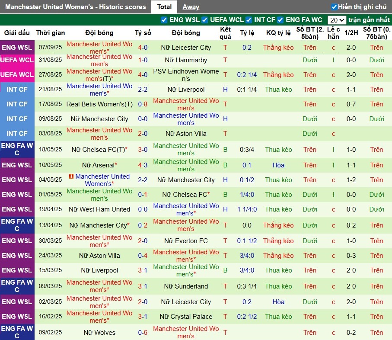This screenshot has height=340, width=392.
Task: Disable the UEFA WCL filter checkbox
Action: coord(205,20)
